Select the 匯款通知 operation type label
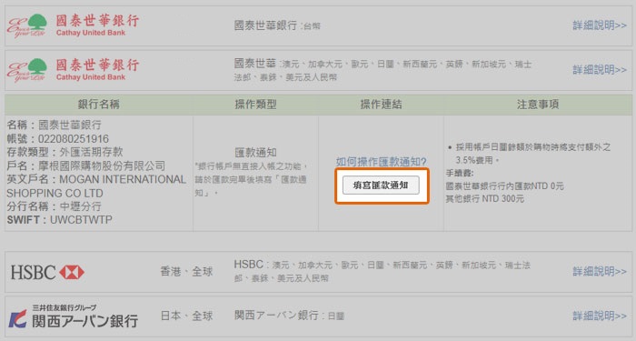The width and height of the screenshot is (636, 341). tap(255, 153)
